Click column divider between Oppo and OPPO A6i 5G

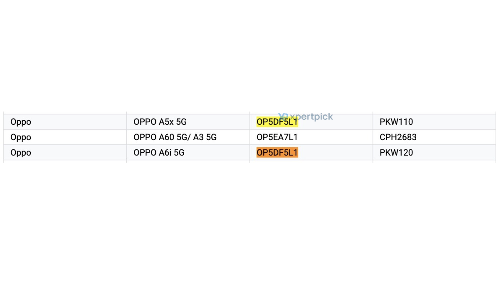click(x=126, y=153)
